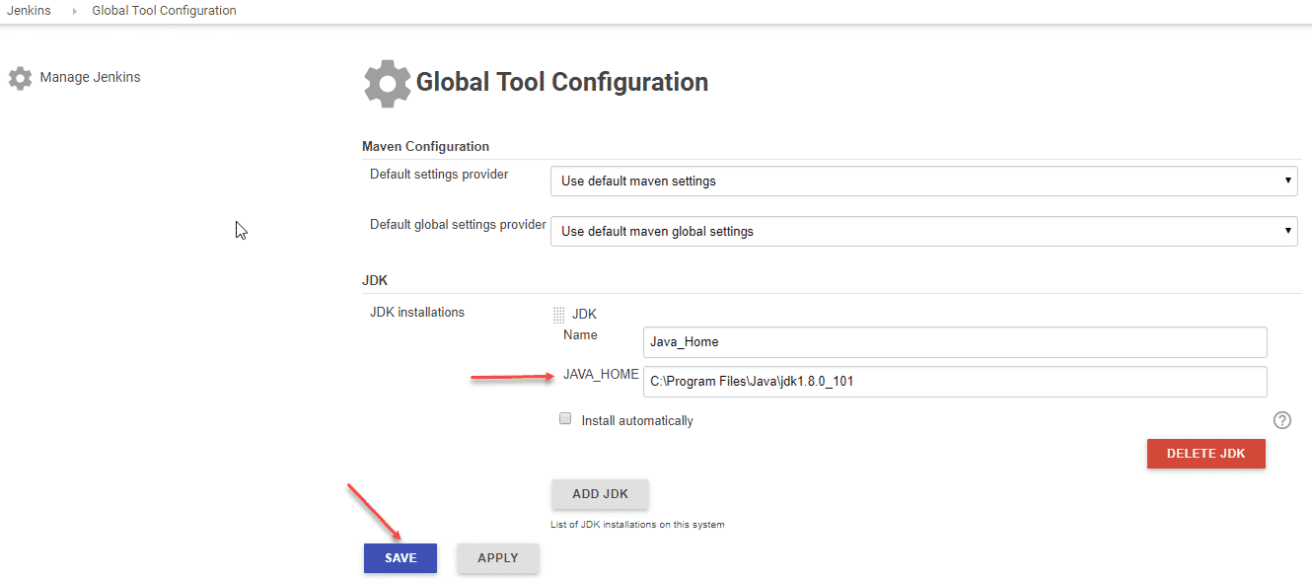This screenshot has height=579, width=1312.
Task: Click into the JAVA_HOME path field
Action: 954,382
